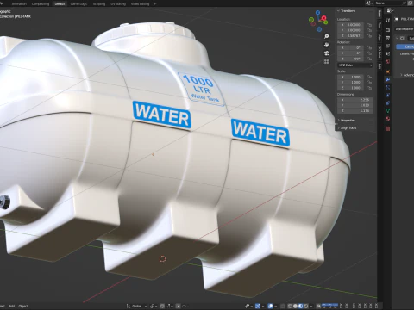Click the Dimensions Z field
This screenshot has height=310, width=414.
[x=355, y=111]
